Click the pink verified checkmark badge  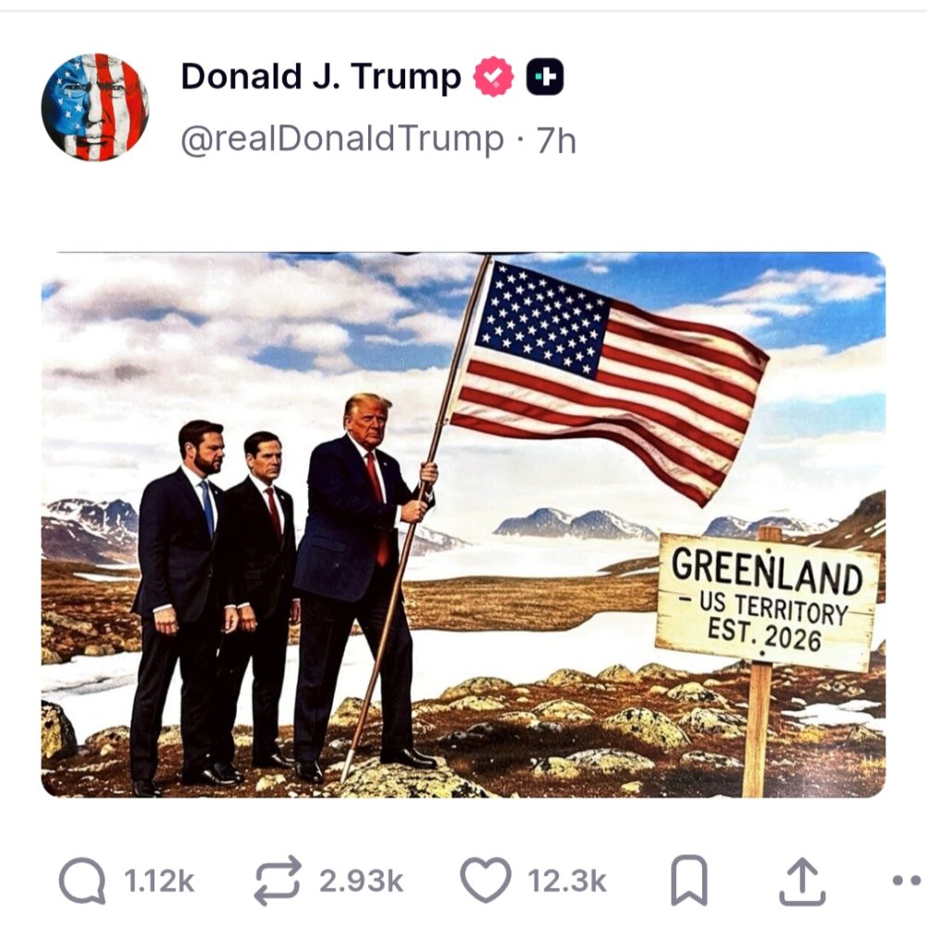point(493,76)
